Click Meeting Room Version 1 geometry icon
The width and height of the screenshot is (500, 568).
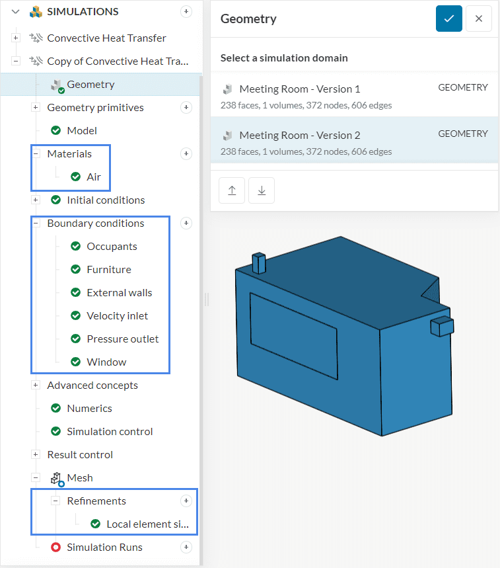(x=227, y=88)
